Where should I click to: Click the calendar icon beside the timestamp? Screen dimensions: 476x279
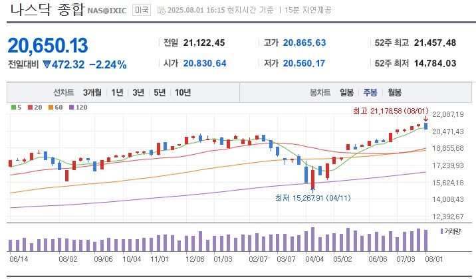pyautogui.click(x=161, y=11)
